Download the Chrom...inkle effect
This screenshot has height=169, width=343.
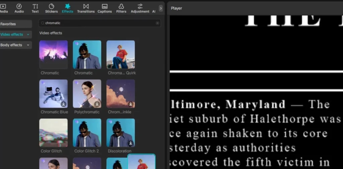[131, 104]
